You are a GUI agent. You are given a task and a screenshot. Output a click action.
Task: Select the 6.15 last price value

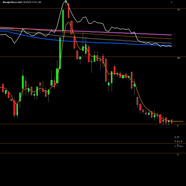tap(177, 137)
